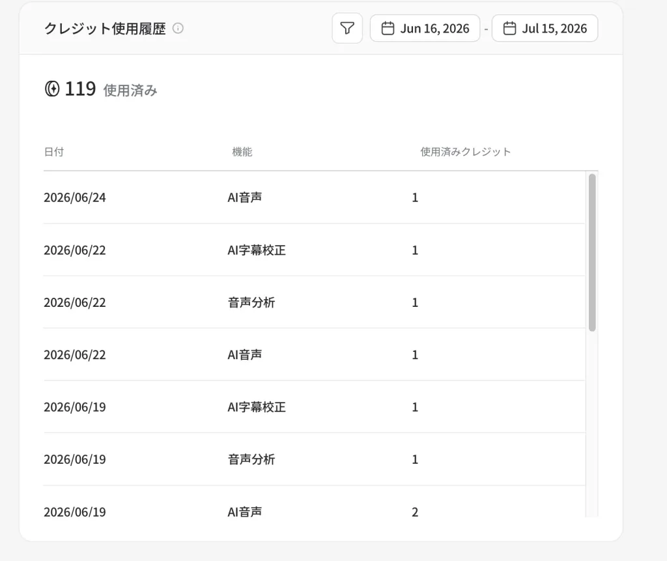
Task: Open the start date picker Jun 16, 2026
Action: tap(425, 28)
